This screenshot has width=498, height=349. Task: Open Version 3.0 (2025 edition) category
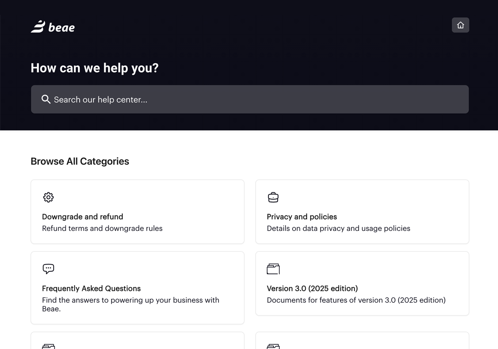point(312,288)
